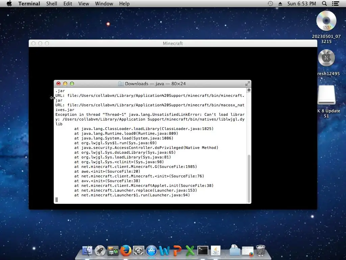This screenshot has height=260, width=346.
Task: Zoom the Terminal window with green button
Action: tap(72, 84)
